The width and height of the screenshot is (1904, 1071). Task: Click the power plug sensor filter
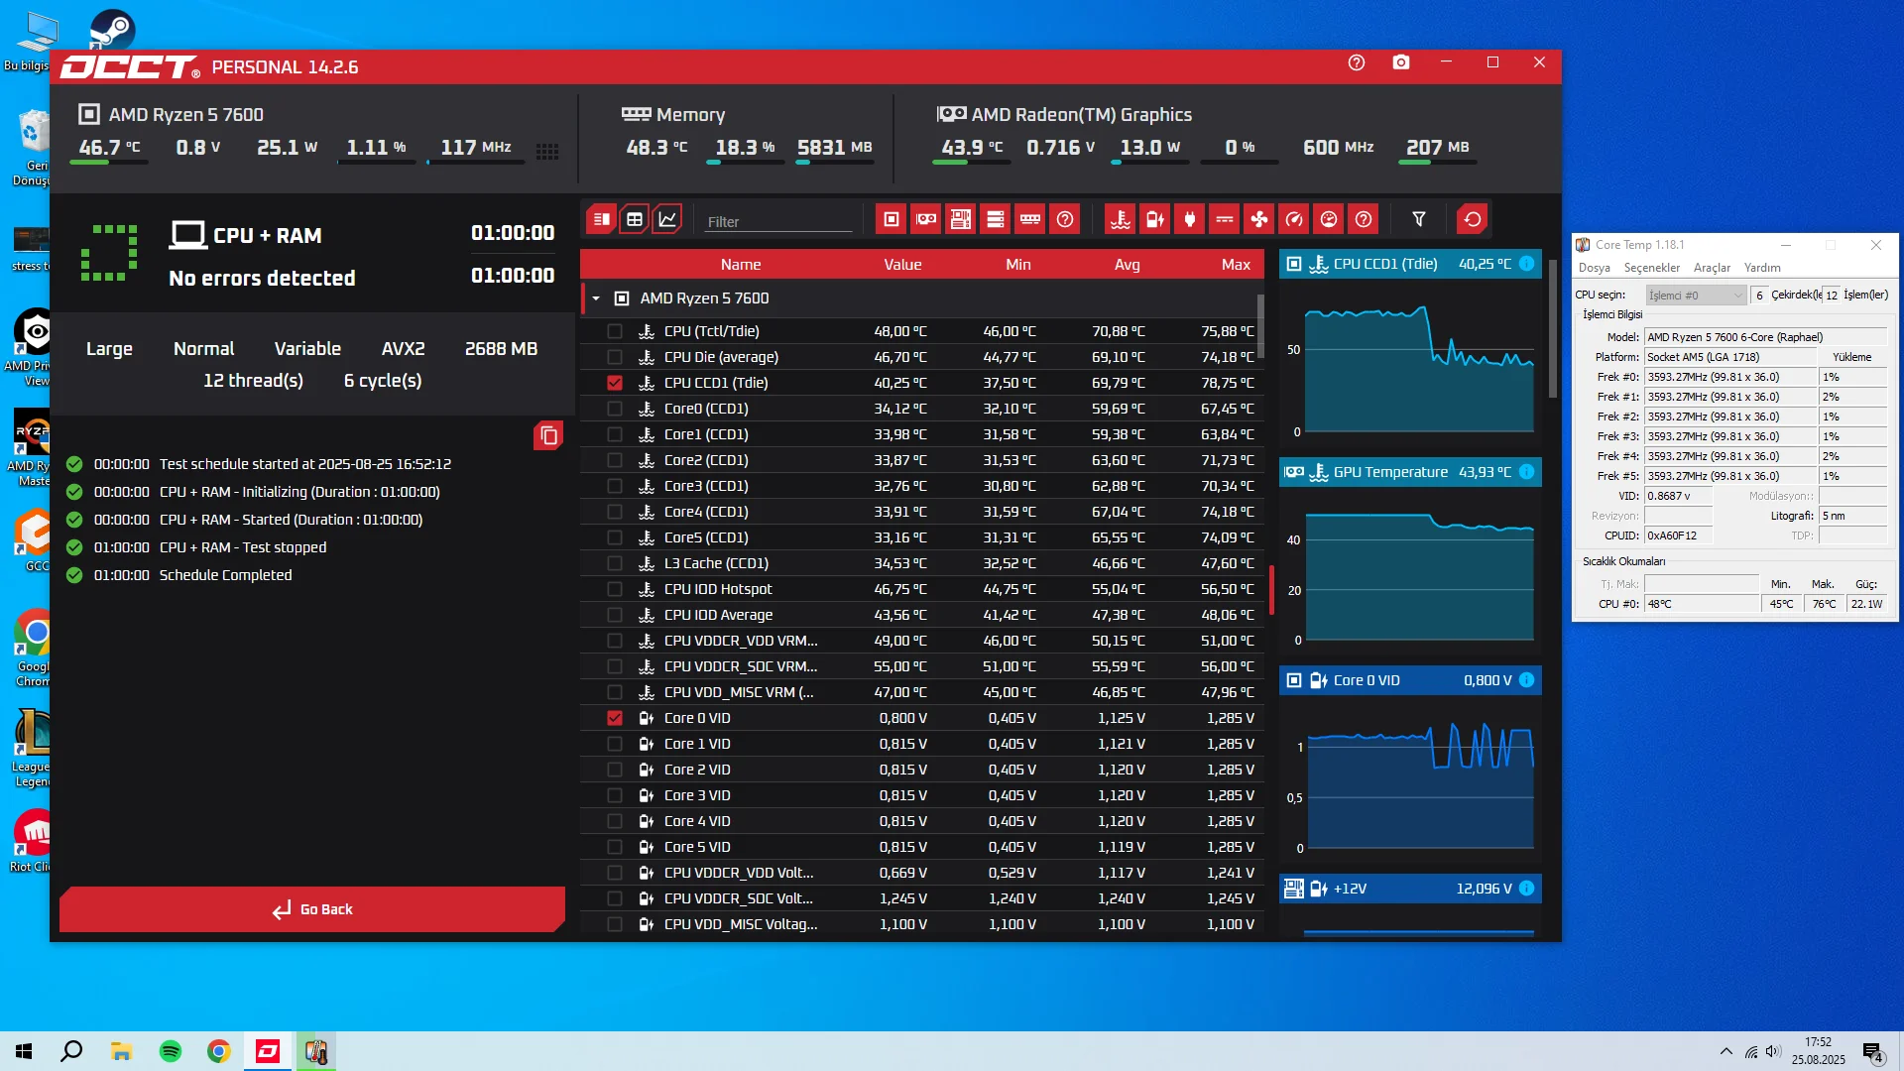click(1190, 219)
